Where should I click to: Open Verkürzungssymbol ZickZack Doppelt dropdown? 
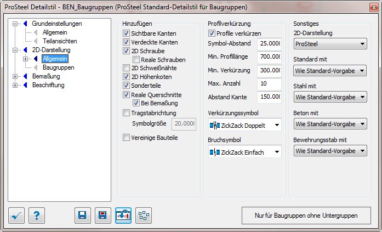[244, 125]
